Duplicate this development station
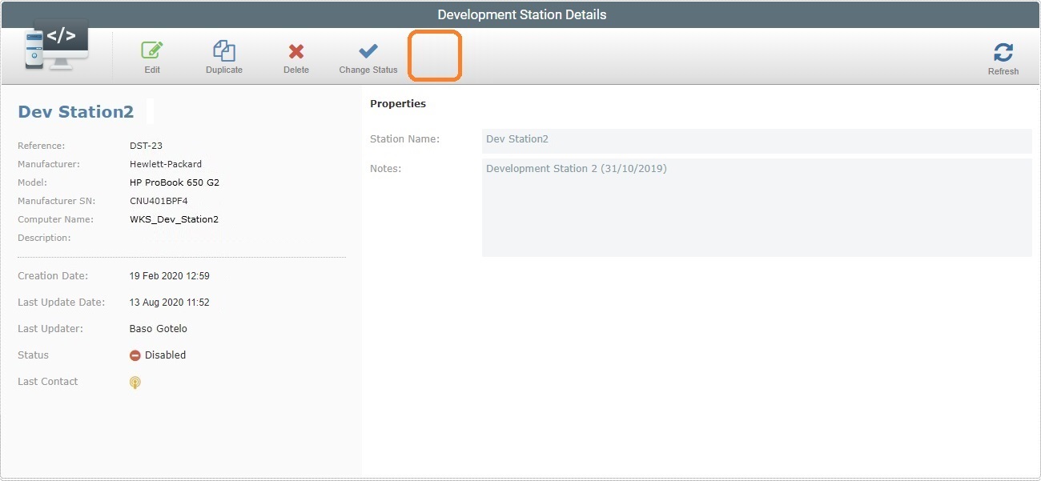Screen dimensions: 1041x481 pos(224,58)
